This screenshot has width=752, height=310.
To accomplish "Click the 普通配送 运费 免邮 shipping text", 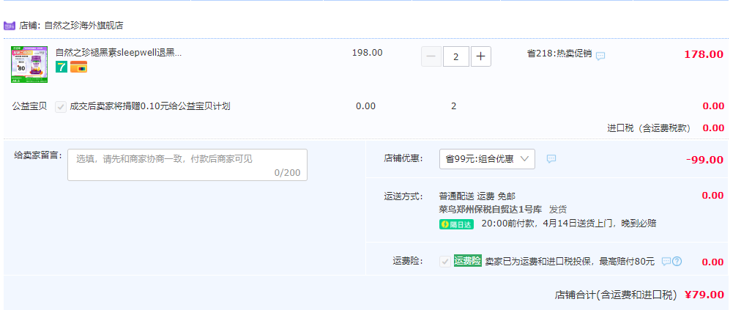I will (x=477, y=196).
